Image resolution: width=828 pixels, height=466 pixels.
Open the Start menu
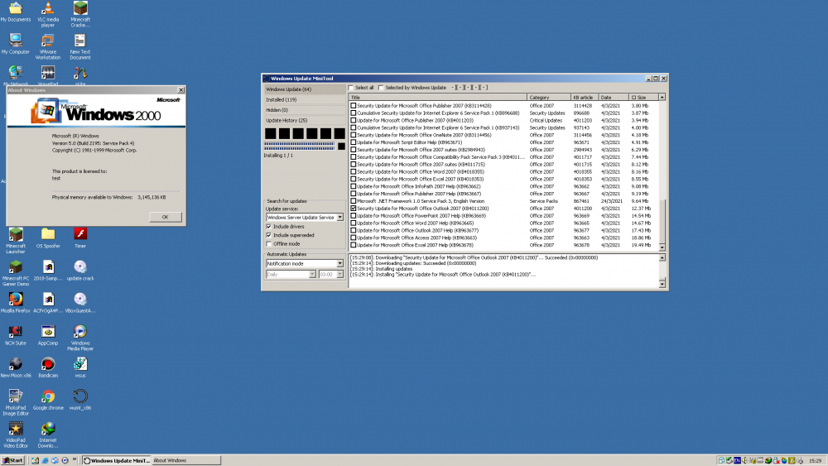(x=12, y=460)
